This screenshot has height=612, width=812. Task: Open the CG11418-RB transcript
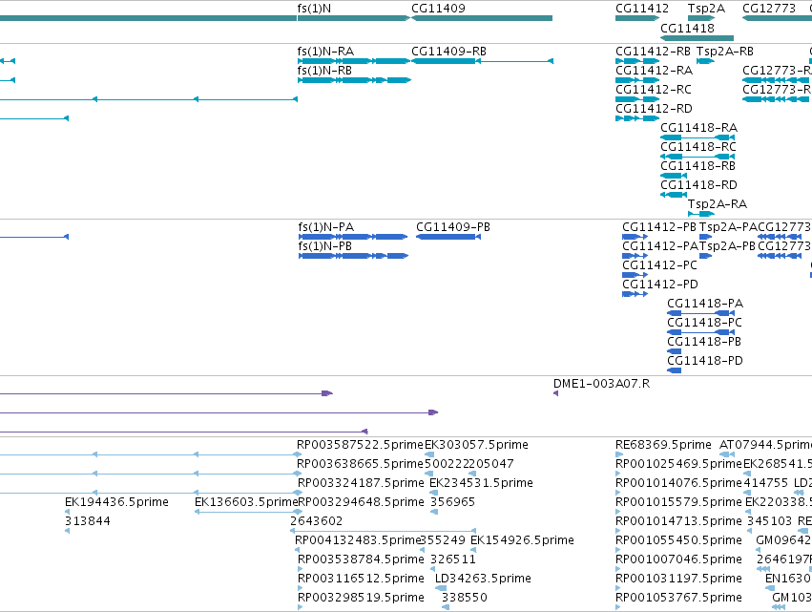[674, 176]
